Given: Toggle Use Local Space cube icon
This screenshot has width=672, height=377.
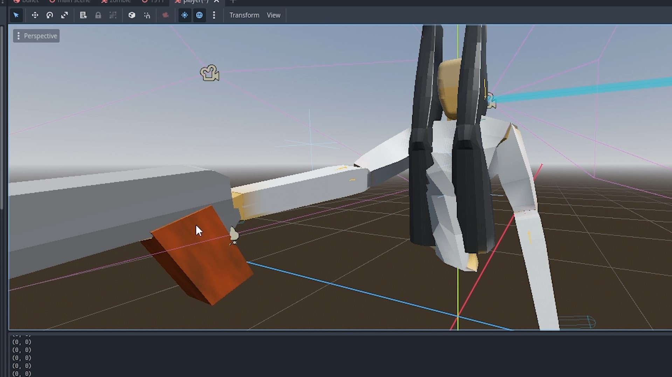Looking at the screenshot, I should [132, 15].
